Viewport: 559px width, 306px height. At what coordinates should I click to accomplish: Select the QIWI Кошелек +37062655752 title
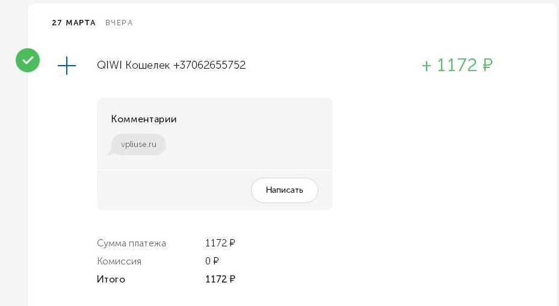pyautogui.click(x=171, y=65)
